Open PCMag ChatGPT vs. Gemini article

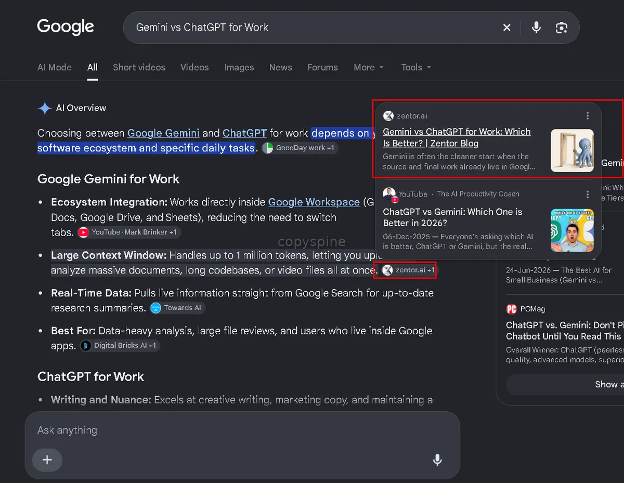pos(564,331)
